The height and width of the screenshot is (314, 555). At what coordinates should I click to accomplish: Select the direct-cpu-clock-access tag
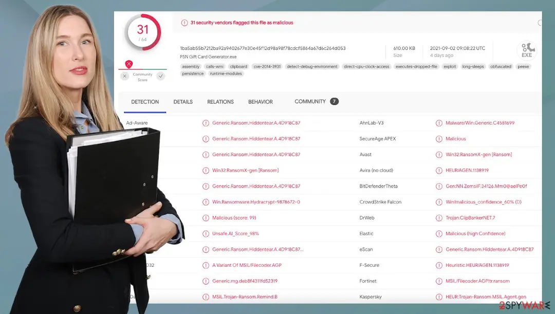point(366,67)
